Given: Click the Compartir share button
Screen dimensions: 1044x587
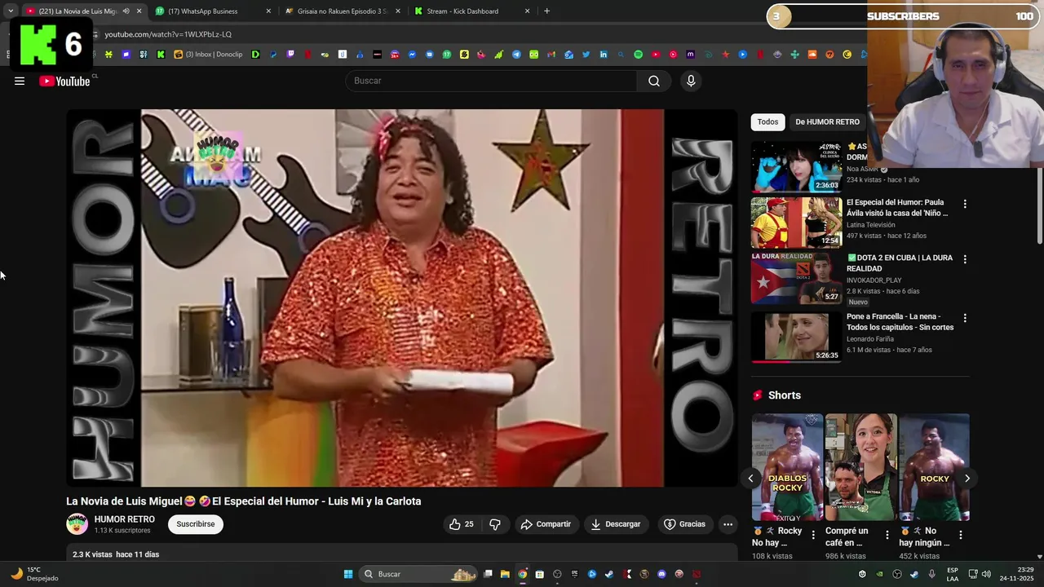Looking at the screenshot, I should pyautogui.click(x=546, y=524).
